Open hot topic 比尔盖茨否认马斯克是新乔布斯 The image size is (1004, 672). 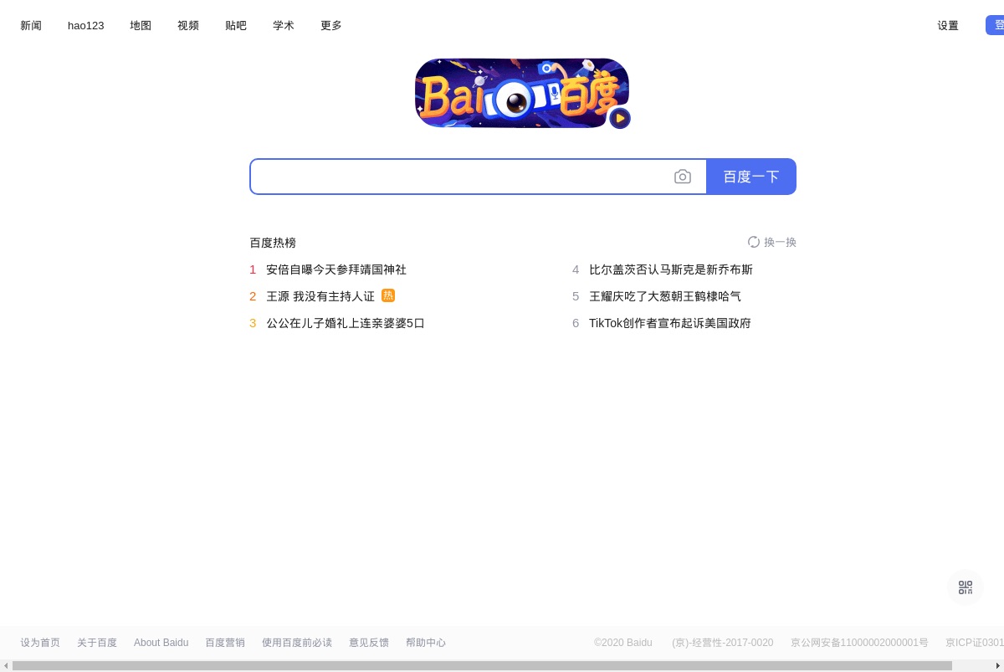tap(671, 269)
